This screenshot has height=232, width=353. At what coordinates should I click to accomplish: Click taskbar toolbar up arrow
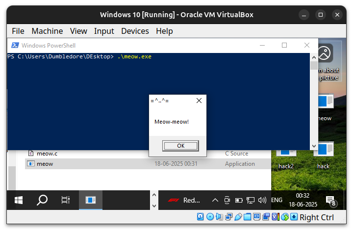(154, 195)
